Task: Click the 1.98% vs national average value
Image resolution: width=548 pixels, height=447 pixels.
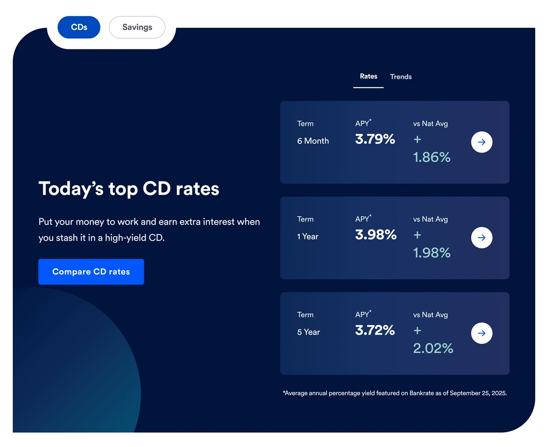Action: click(432, 244)
